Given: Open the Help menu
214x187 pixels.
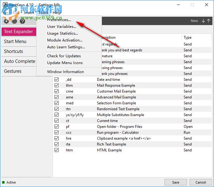Looking at the screenshot, I should [57, 13].
